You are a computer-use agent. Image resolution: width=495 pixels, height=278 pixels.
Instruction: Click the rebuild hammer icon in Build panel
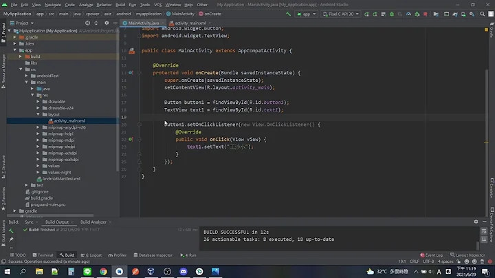[x=11, y=231]
